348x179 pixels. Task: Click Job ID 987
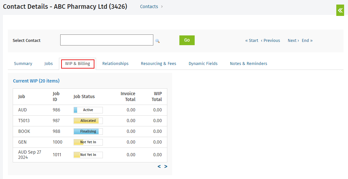[x=56, y=121]
